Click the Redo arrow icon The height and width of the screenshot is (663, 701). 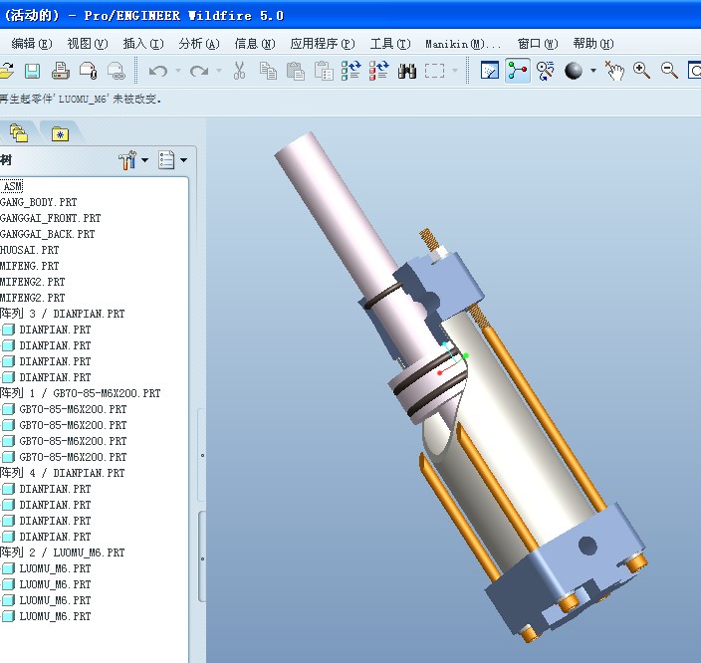pyautogui.click(x=199, y=71)
